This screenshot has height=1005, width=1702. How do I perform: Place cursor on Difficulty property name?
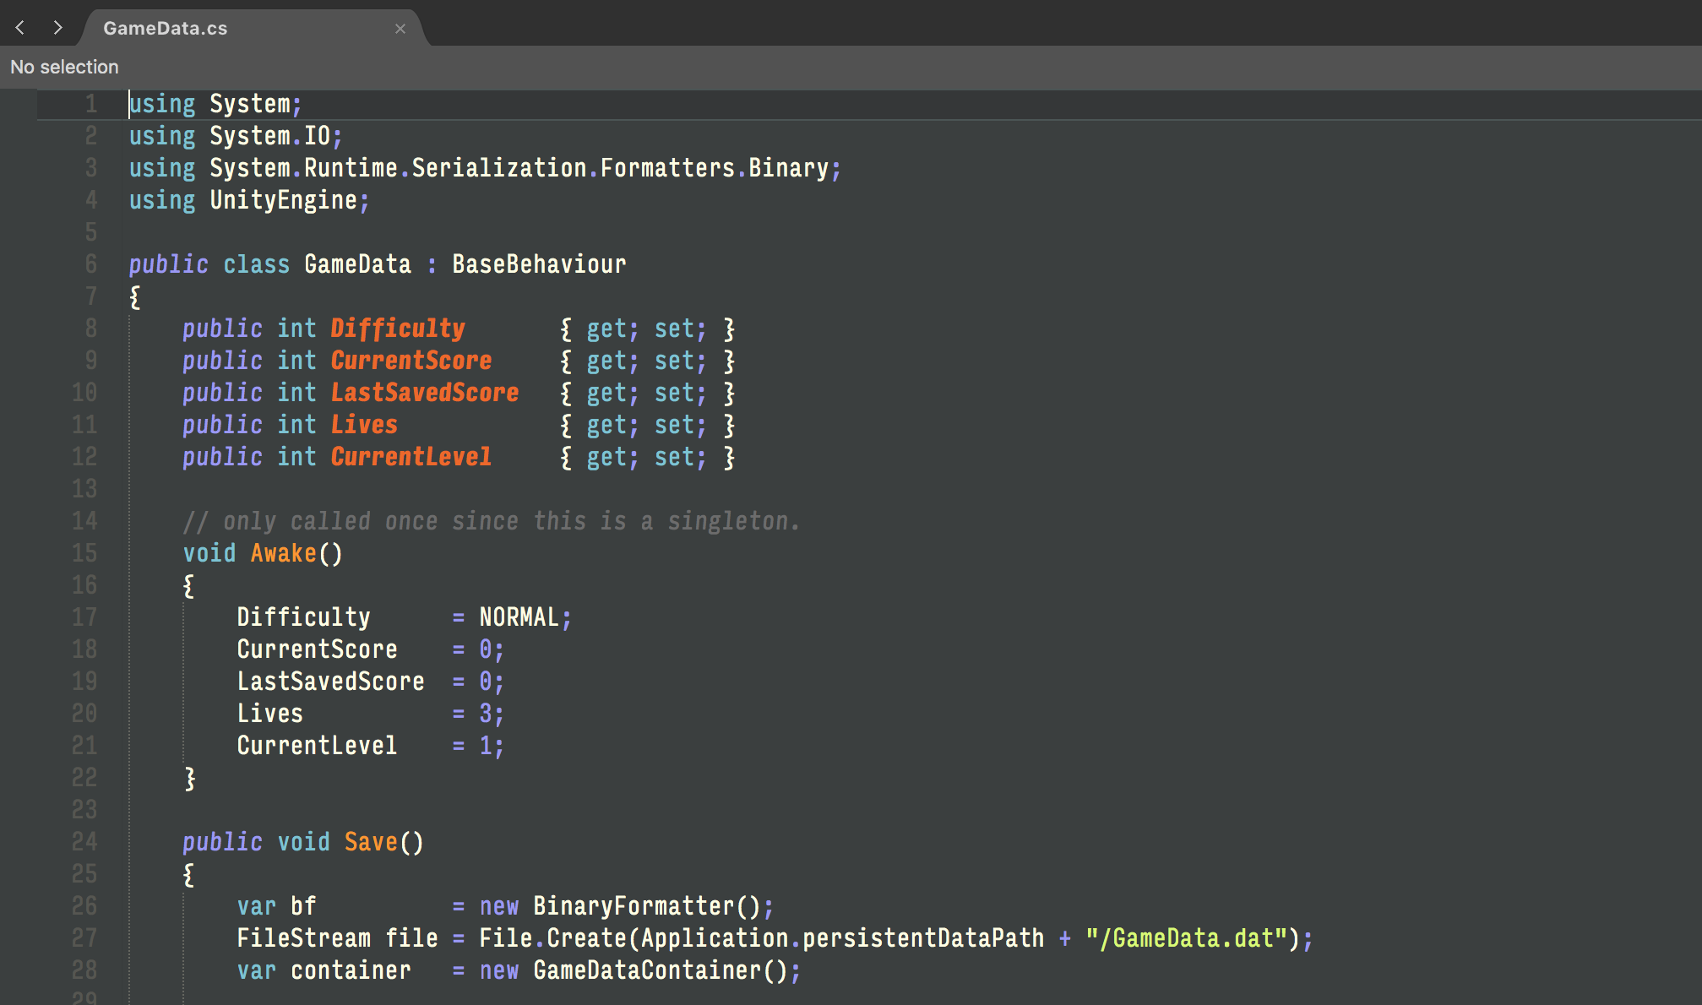(x=397, y=329)
